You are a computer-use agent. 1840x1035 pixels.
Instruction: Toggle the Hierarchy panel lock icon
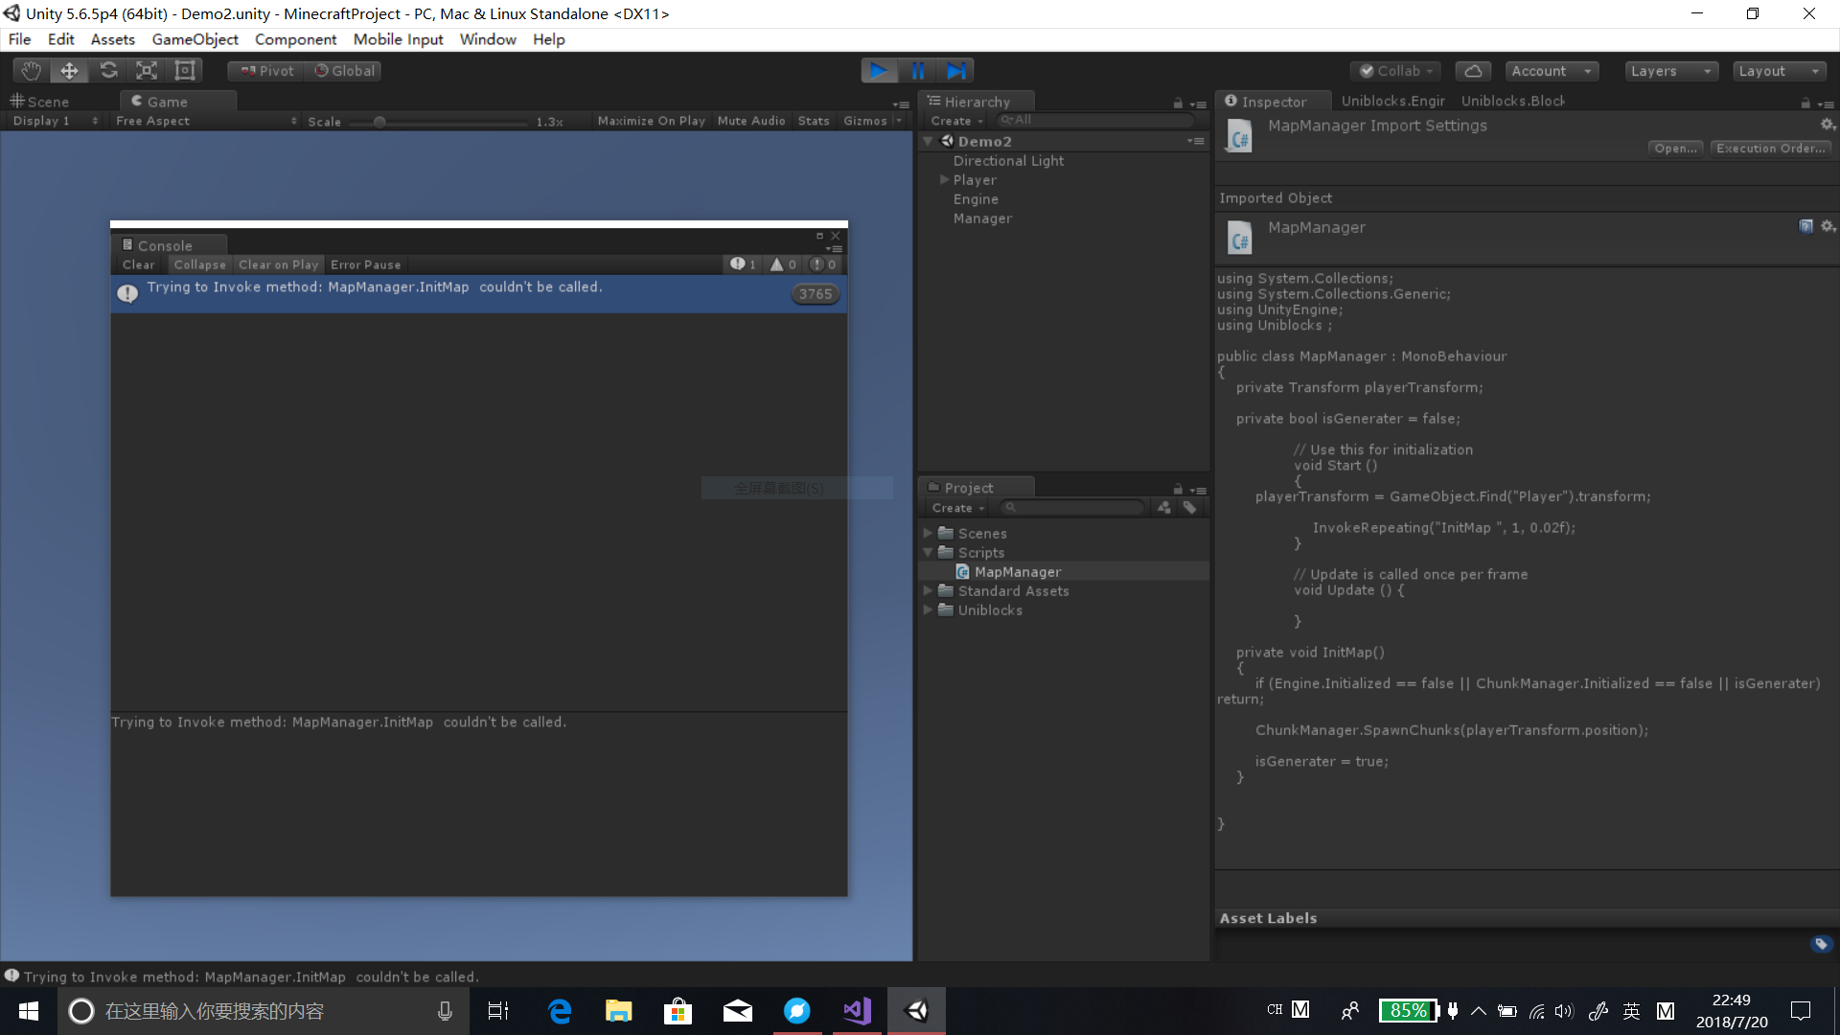pos(1178,103)
